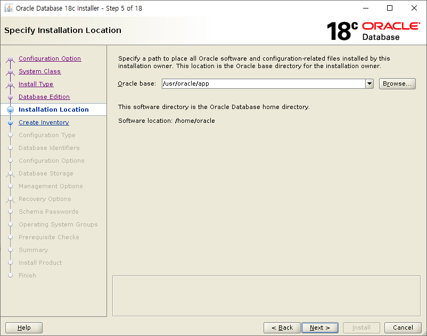427x336 pixels.
Task: Click the Create Inventory step bullet icon
Action: click(x=10, y=123)
